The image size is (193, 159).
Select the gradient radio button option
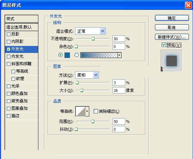click(x=76, y=55)
